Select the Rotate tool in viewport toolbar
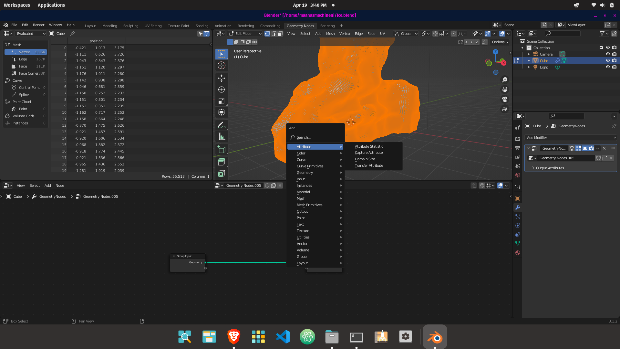The height and width of the screenshot is (349, 620). click(222, 90)
